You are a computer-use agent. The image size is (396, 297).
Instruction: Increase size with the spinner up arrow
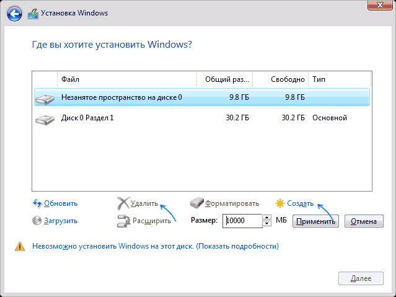(267, 218)
